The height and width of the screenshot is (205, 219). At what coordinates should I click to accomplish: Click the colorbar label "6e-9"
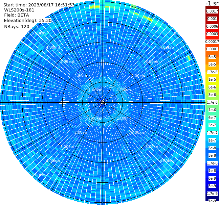(x=212, y=178)
